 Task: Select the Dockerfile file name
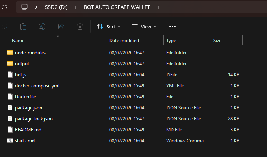(25, 97)
